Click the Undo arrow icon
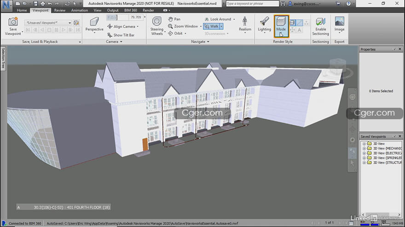Screen dimensions: 405x227 pyautogui.click(x=50, y=4)
